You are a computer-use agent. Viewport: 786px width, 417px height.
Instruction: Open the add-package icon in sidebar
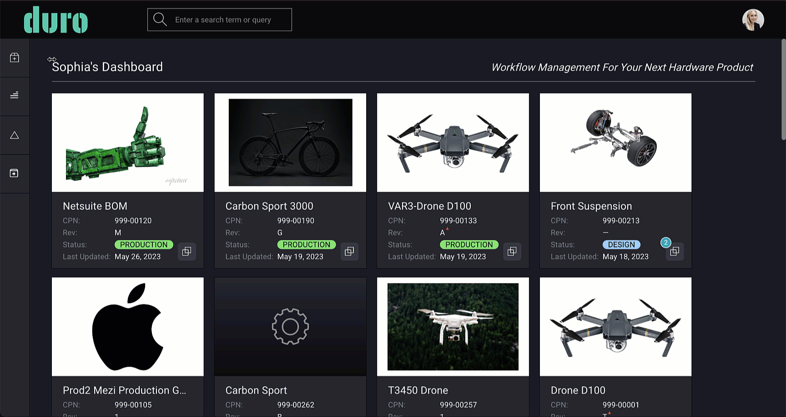[x=15, y=58]
